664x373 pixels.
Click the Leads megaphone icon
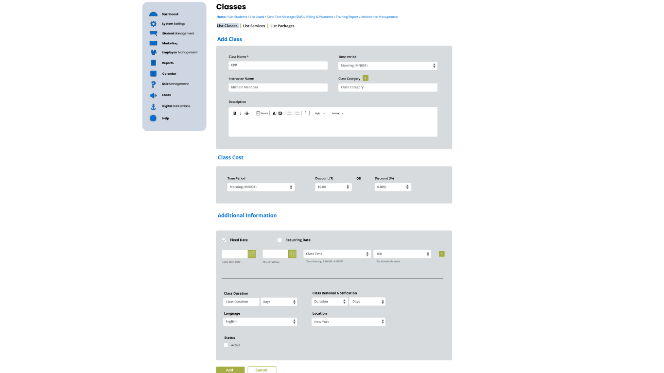click(x=153, y=95)
